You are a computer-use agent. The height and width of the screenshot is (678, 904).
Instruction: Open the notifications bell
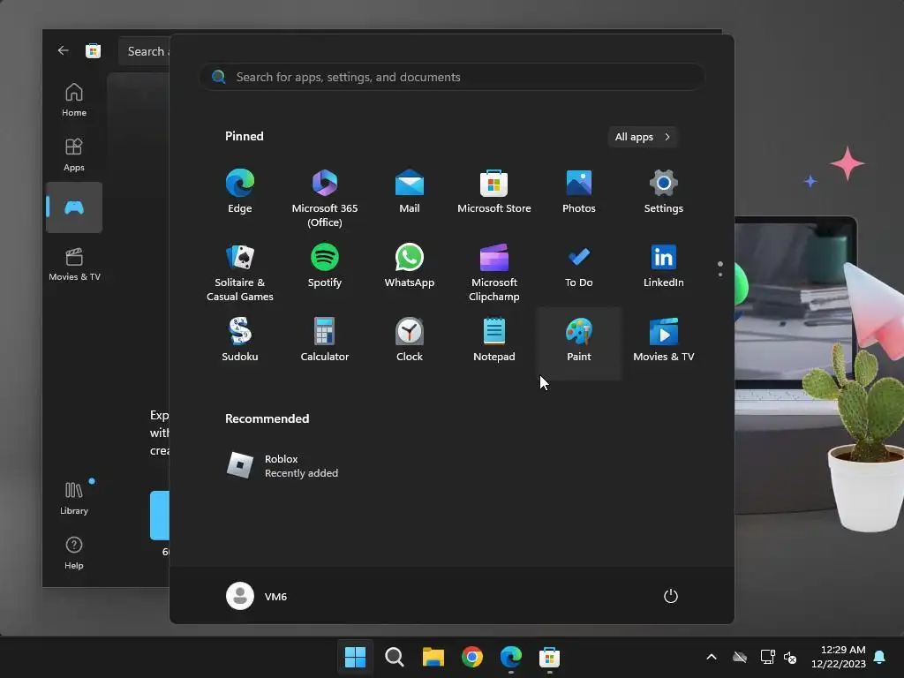point(880,657)
